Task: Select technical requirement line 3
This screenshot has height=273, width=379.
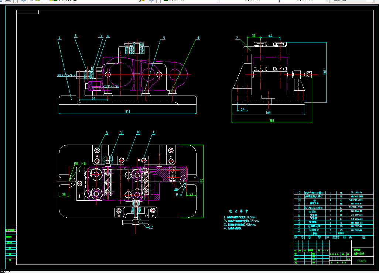Action: click(x=239, y=224)
